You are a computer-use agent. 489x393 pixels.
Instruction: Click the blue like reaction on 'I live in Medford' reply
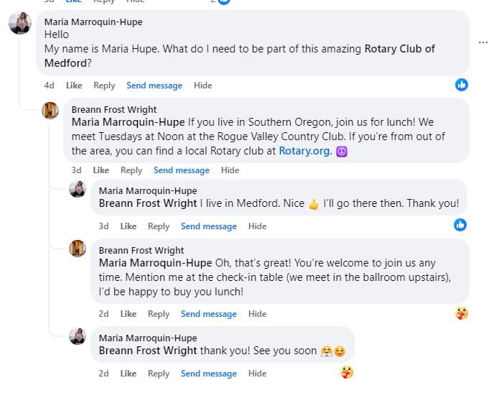(x=460, y=225)
